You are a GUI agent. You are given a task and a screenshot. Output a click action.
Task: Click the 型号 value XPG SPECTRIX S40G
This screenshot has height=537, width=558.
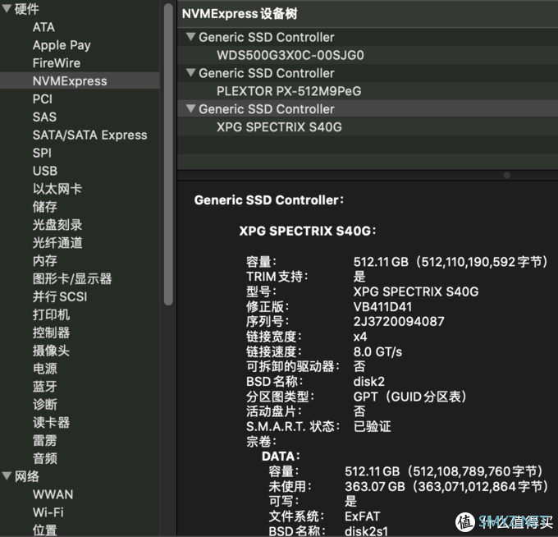tap(416, 291)
